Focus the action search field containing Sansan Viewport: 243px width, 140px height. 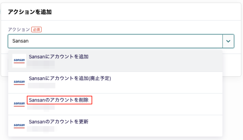115,41
